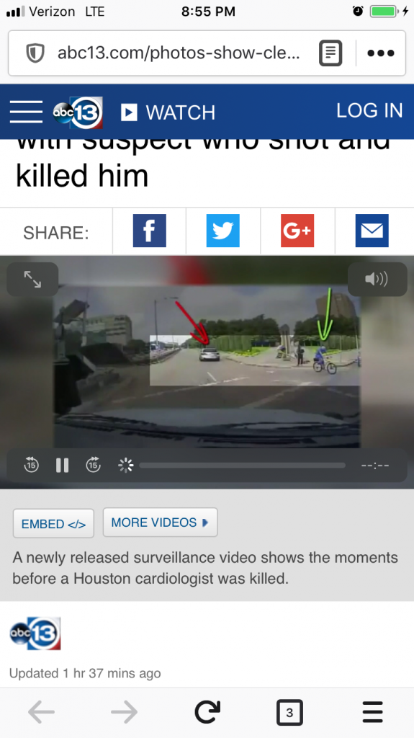Expand MORE VIDEOS list
Image resolution: width=414 pixels, height=738 pixels.
coord(160,523)
